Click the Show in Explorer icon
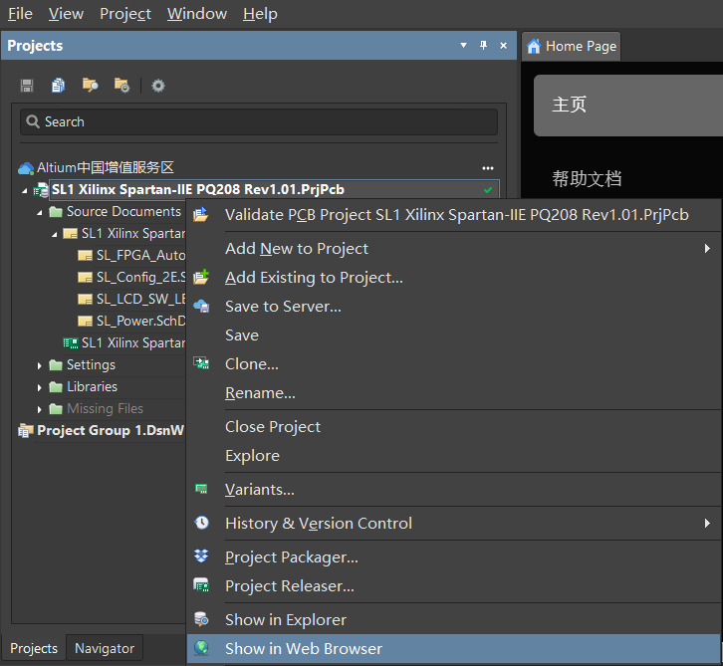Screen dimensions: 723x666 (201, 619)
